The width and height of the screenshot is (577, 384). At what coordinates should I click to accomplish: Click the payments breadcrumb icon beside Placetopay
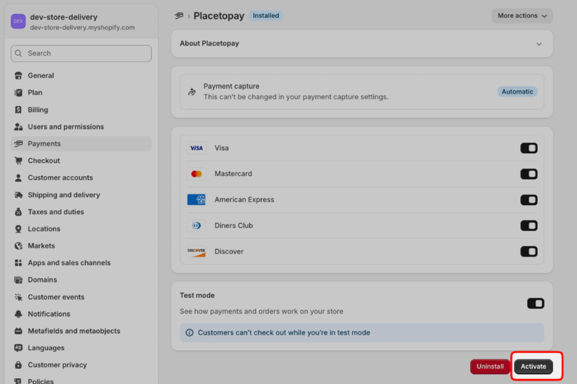(x=179, y=16)
